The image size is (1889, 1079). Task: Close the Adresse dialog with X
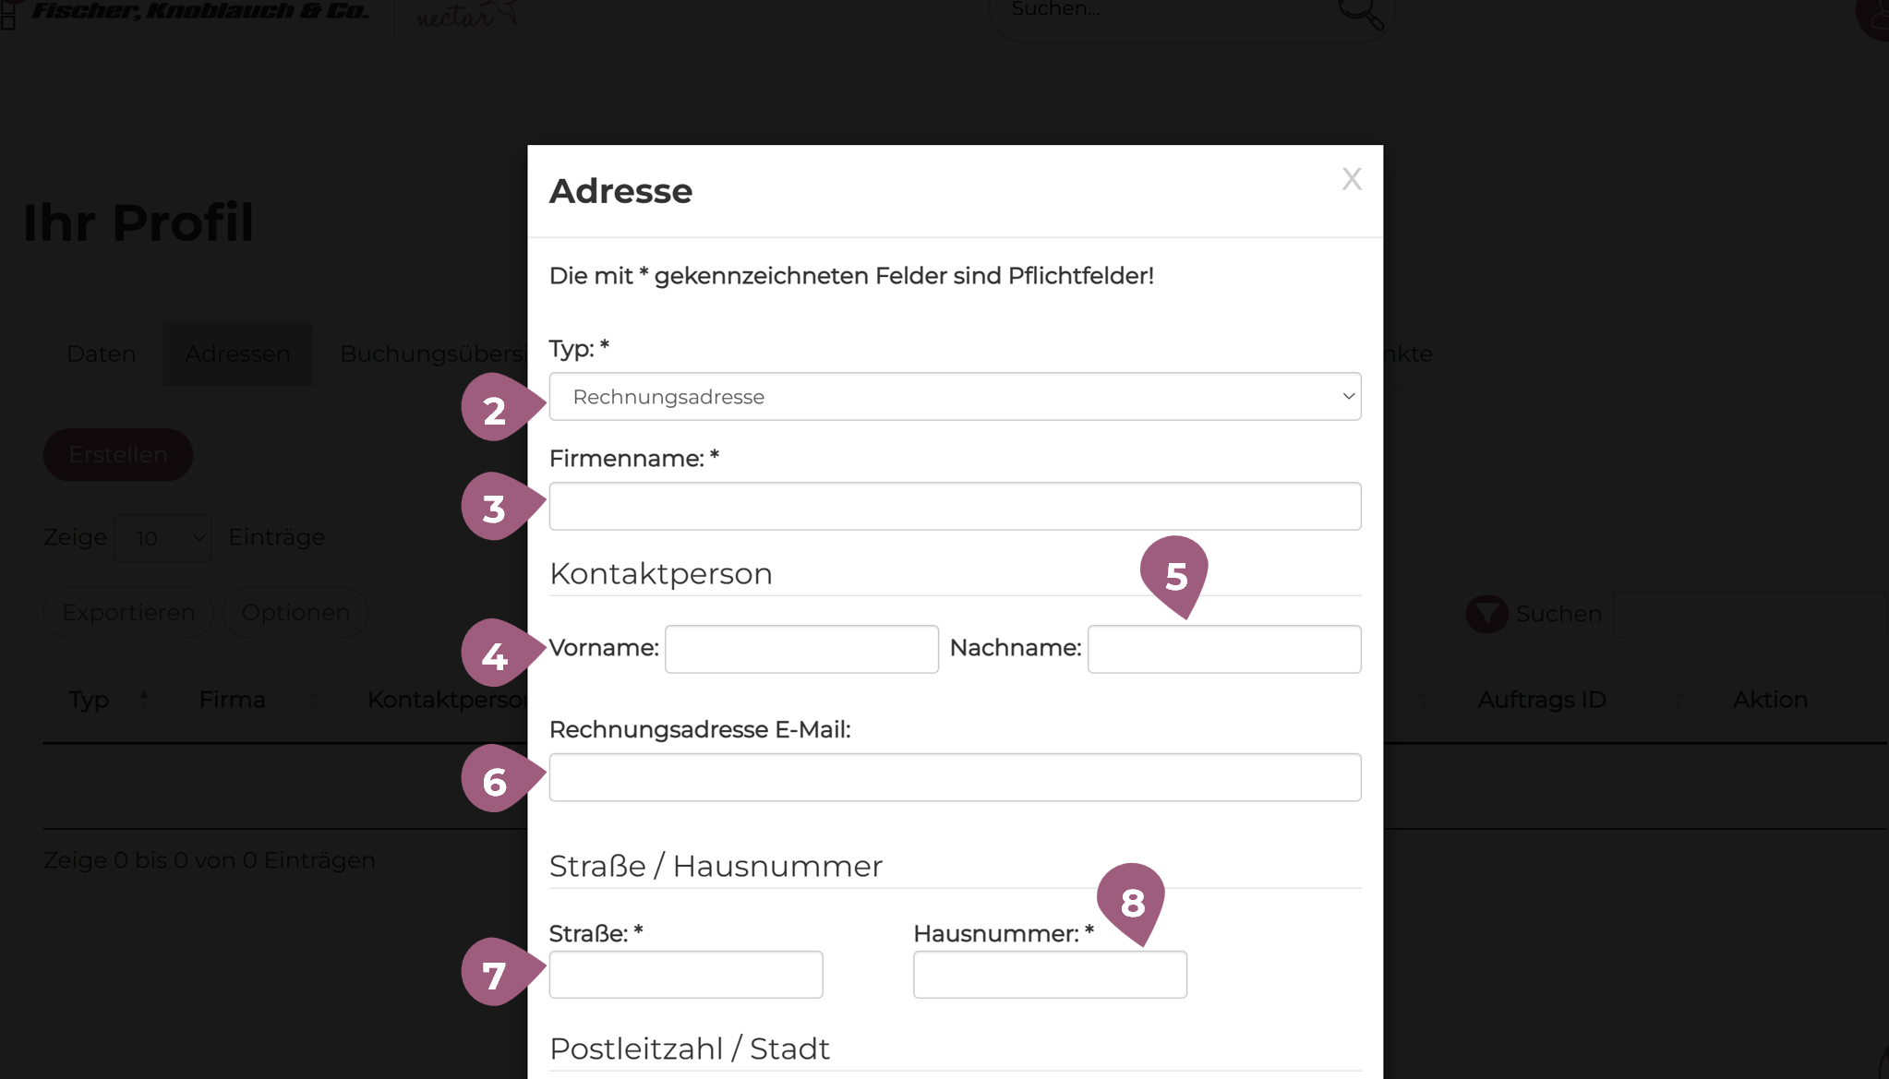click(1352, 179)
